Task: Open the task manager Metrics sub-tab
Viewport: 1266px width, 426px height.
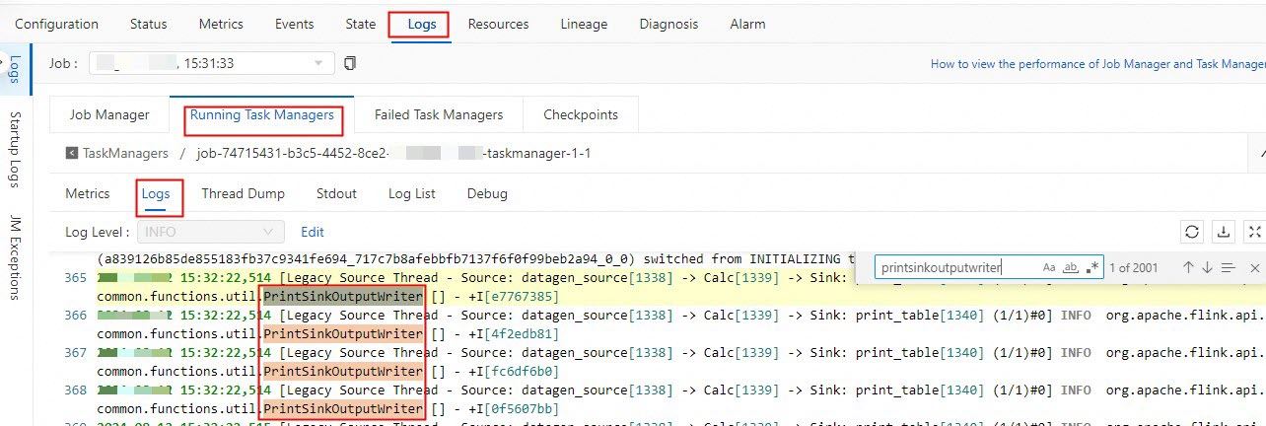Action: tap(88, 193)
